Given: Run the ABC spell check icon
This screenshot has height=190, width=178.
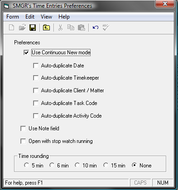Looking at the screenshot, I should [106, 28].
